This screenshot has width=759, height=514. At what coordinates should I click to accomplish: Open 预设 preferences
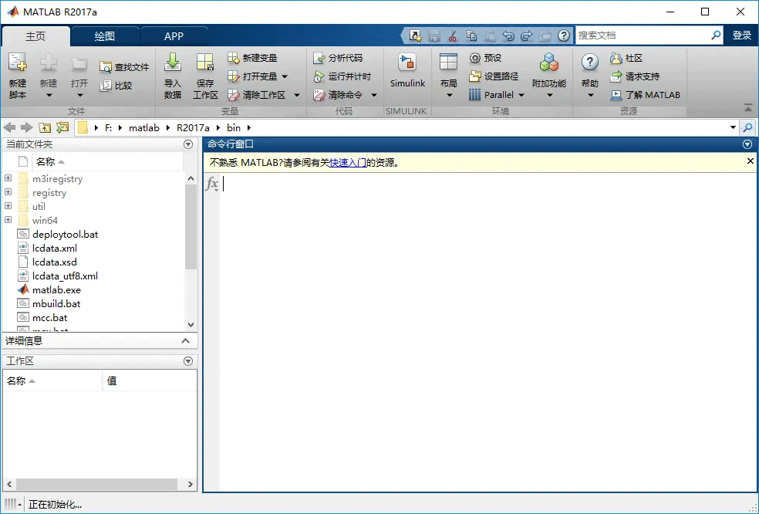pos(485,58)
